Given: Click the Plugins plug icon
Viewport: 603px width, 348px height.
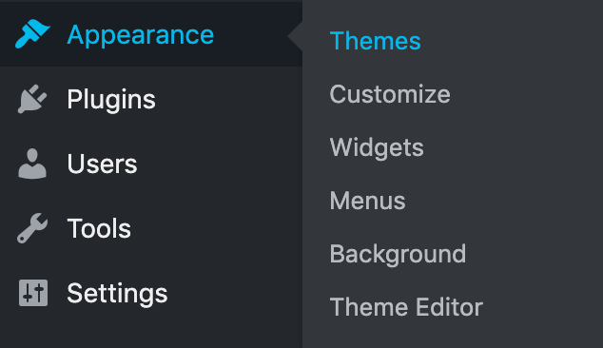Looking at the screenshot, I should (x=32, y=99).
